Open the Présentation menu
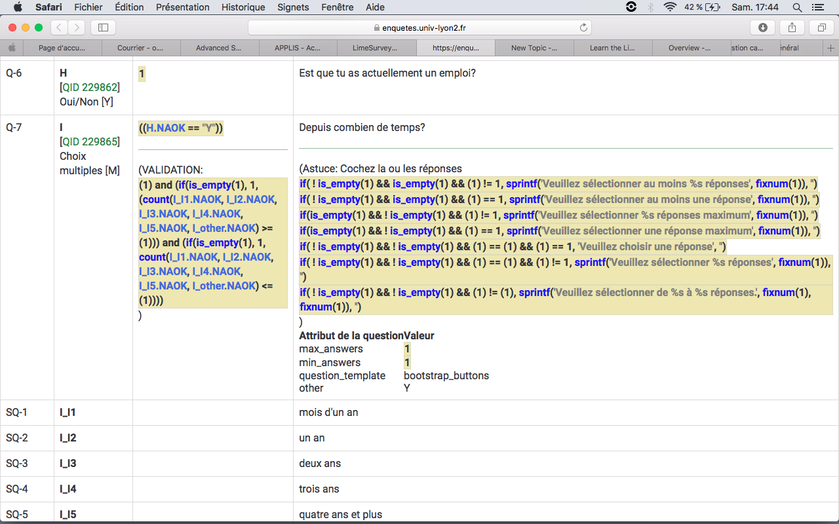This screenshot has width=839, height=524. (183, 7)
